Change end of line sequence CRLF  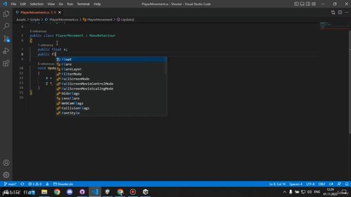pyautogui.click(x=322, y=184)
